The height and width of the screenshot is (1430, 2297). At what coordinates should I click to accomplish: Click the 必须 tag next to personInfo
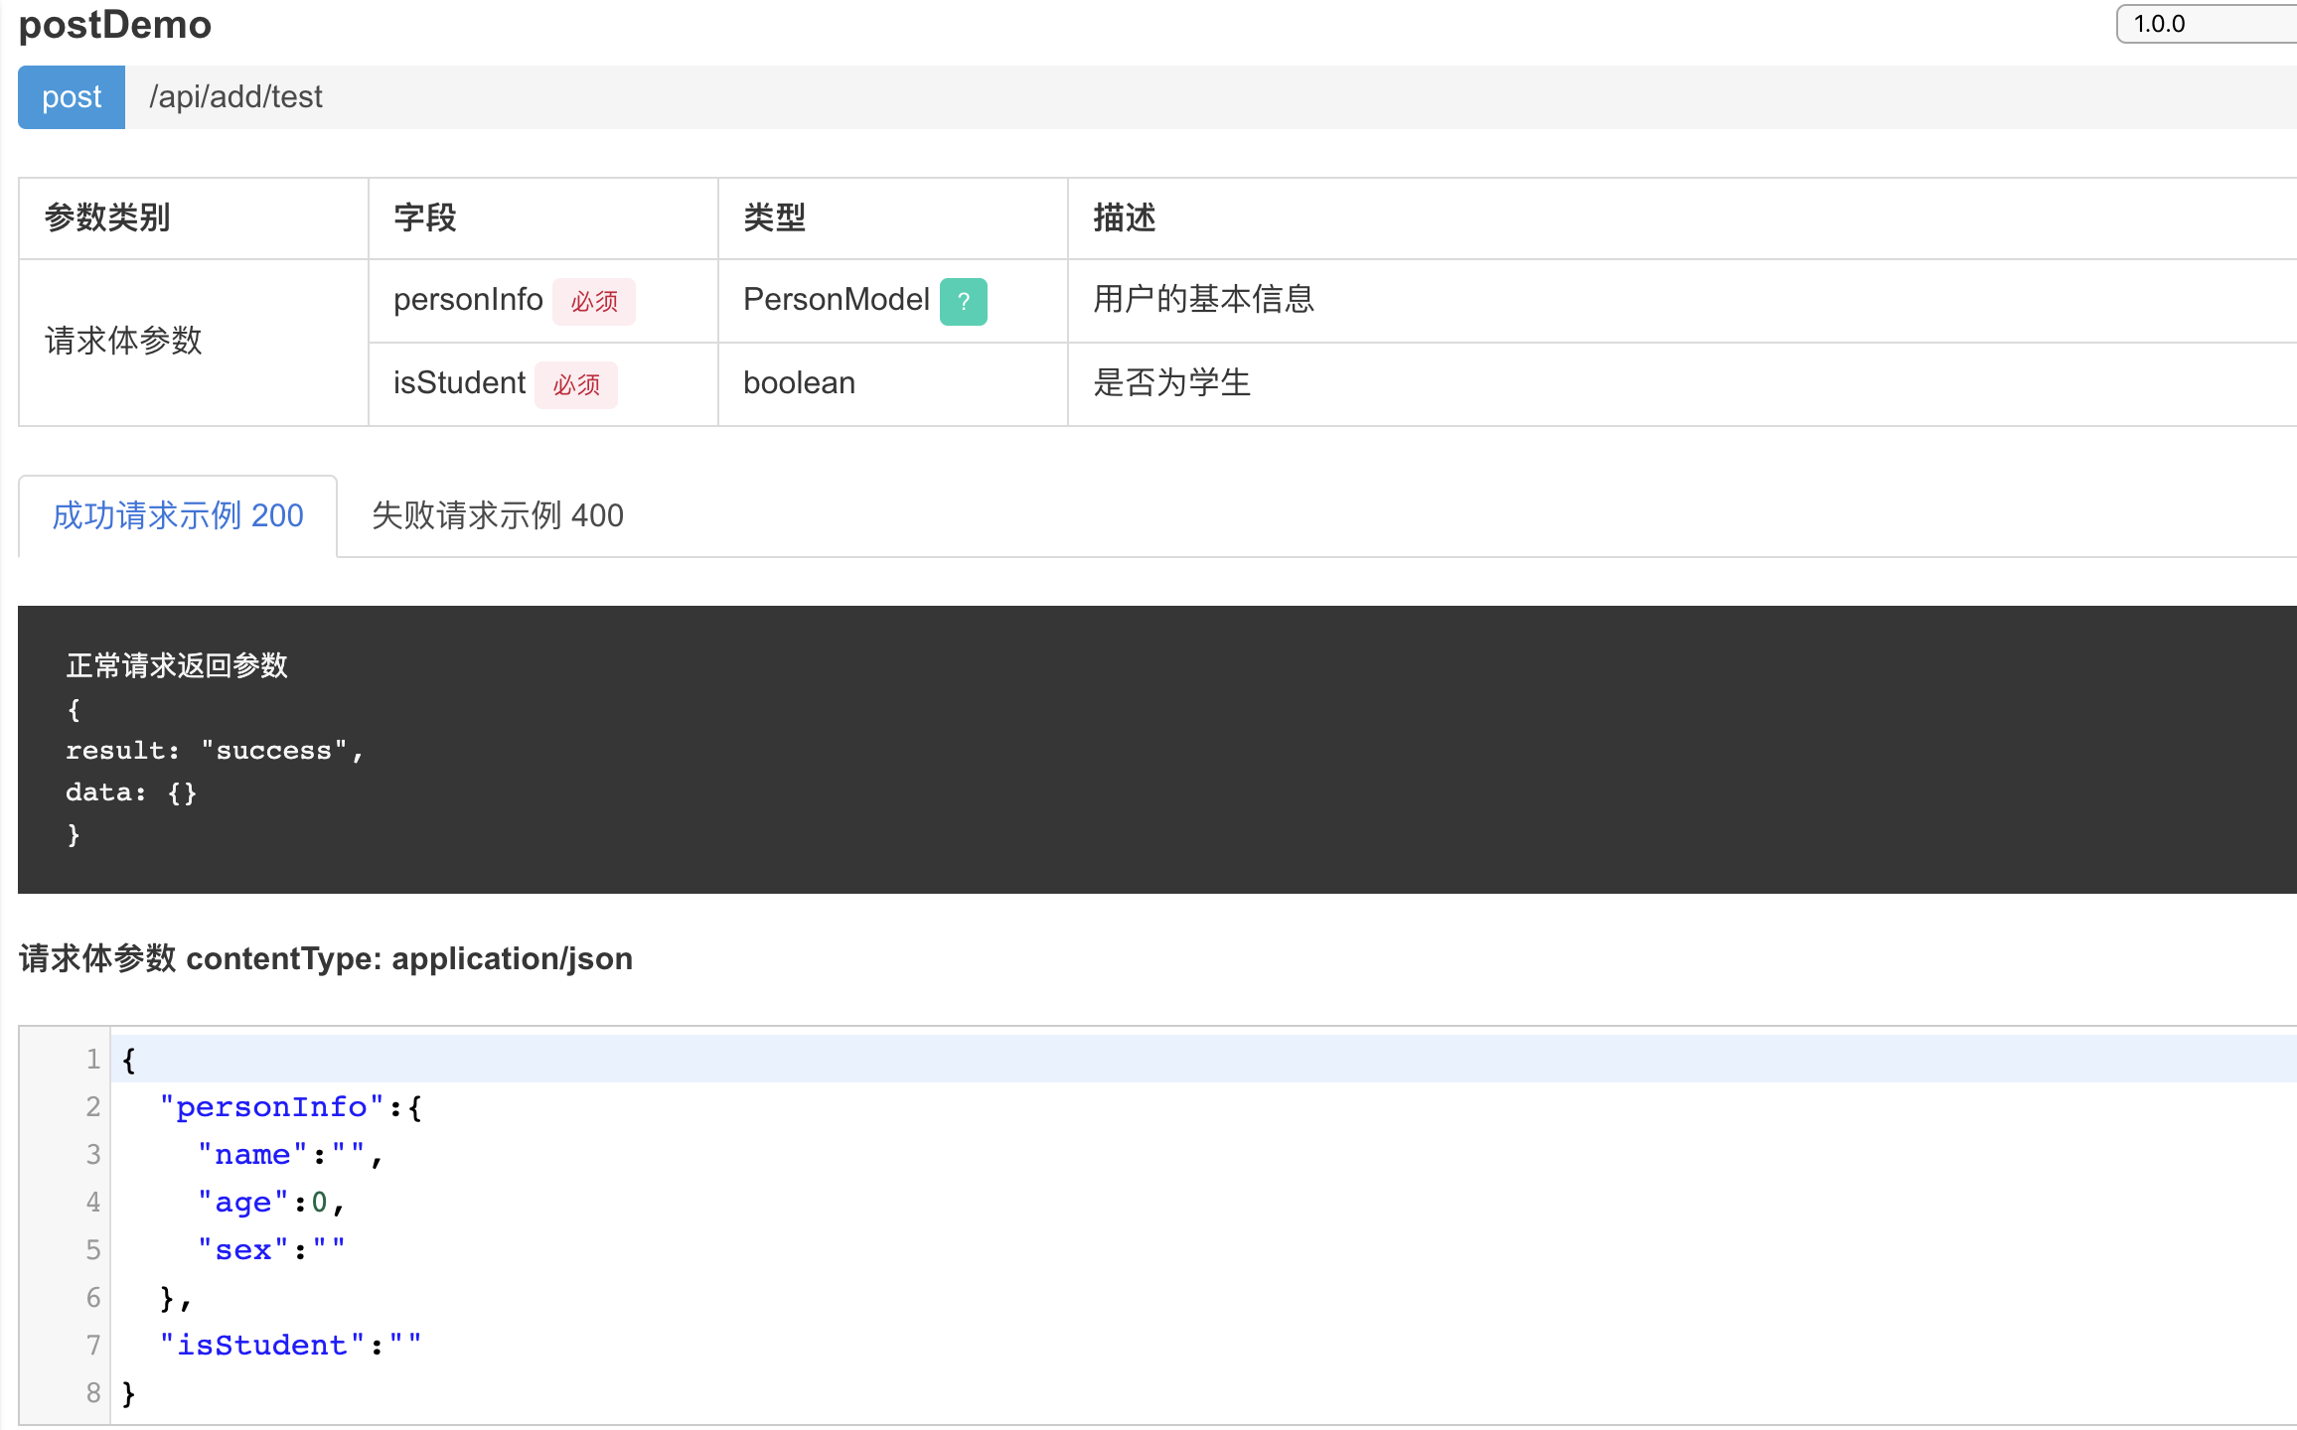(594, 302)
